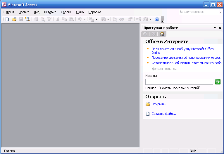Click the Script Editor infinity-shaped icon

click(x=122, y=19)
